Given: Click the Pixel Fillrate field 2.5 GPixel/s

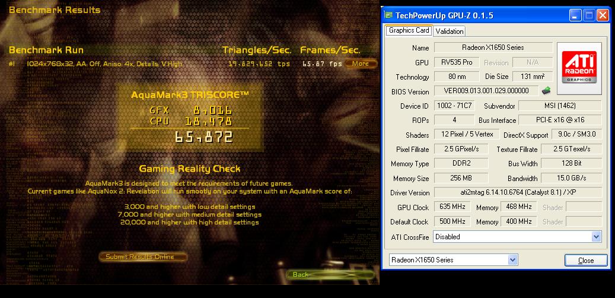Looking at the screenshot, I should 461,149.
